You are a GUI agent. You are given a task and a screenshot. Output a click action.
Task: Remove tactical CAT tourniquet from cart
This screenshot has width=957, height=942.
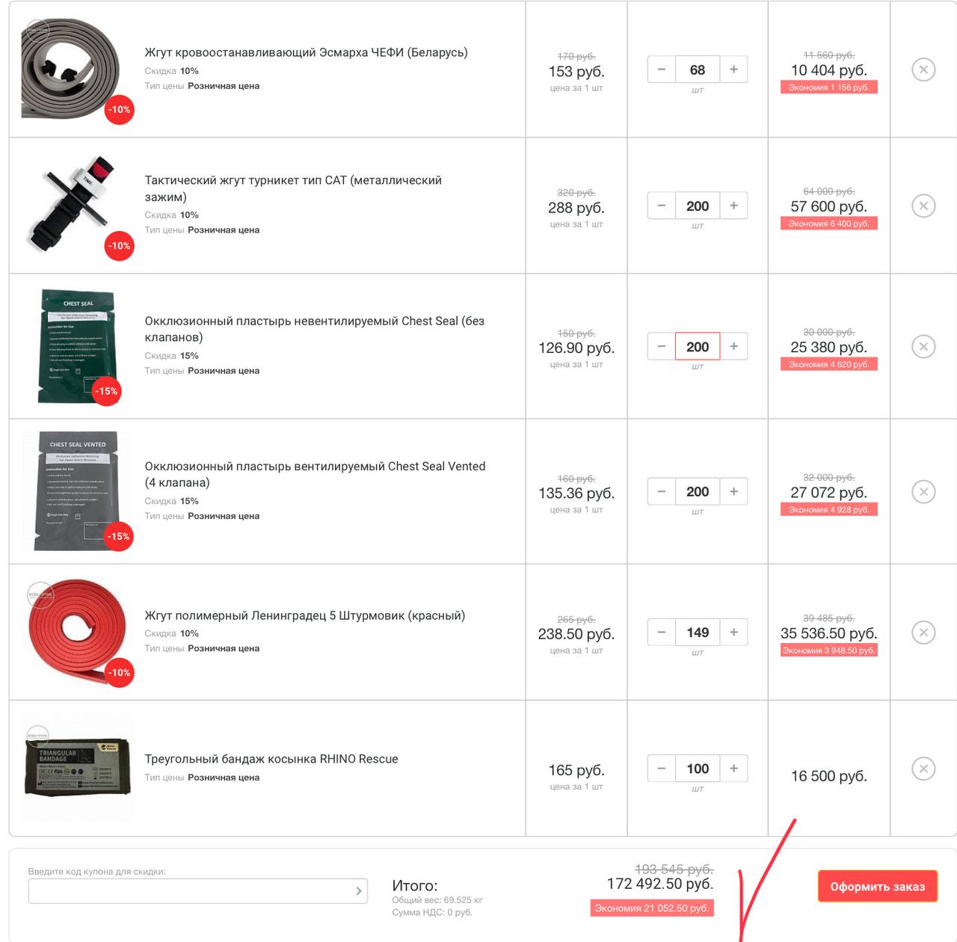click(x=923, y=206)
